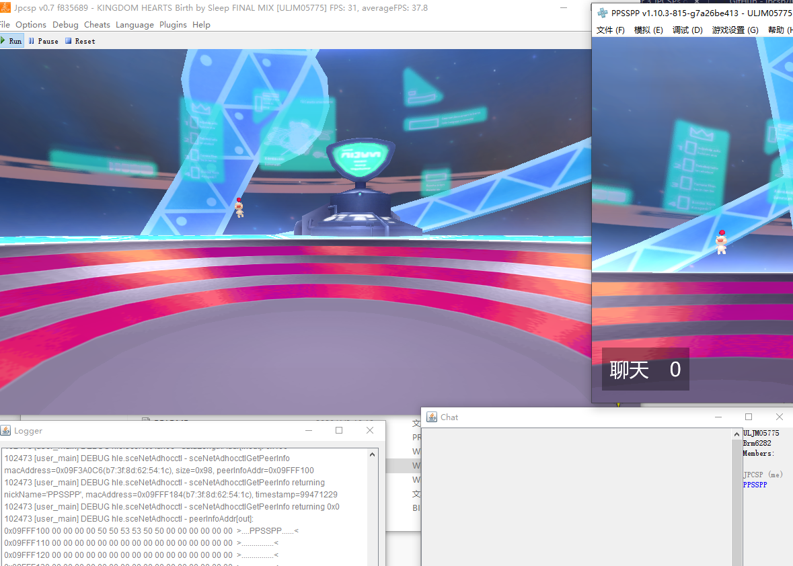The height and width of the screenshot is (566, 793).
Task: Maximize the Logger window
Action: 339,430
